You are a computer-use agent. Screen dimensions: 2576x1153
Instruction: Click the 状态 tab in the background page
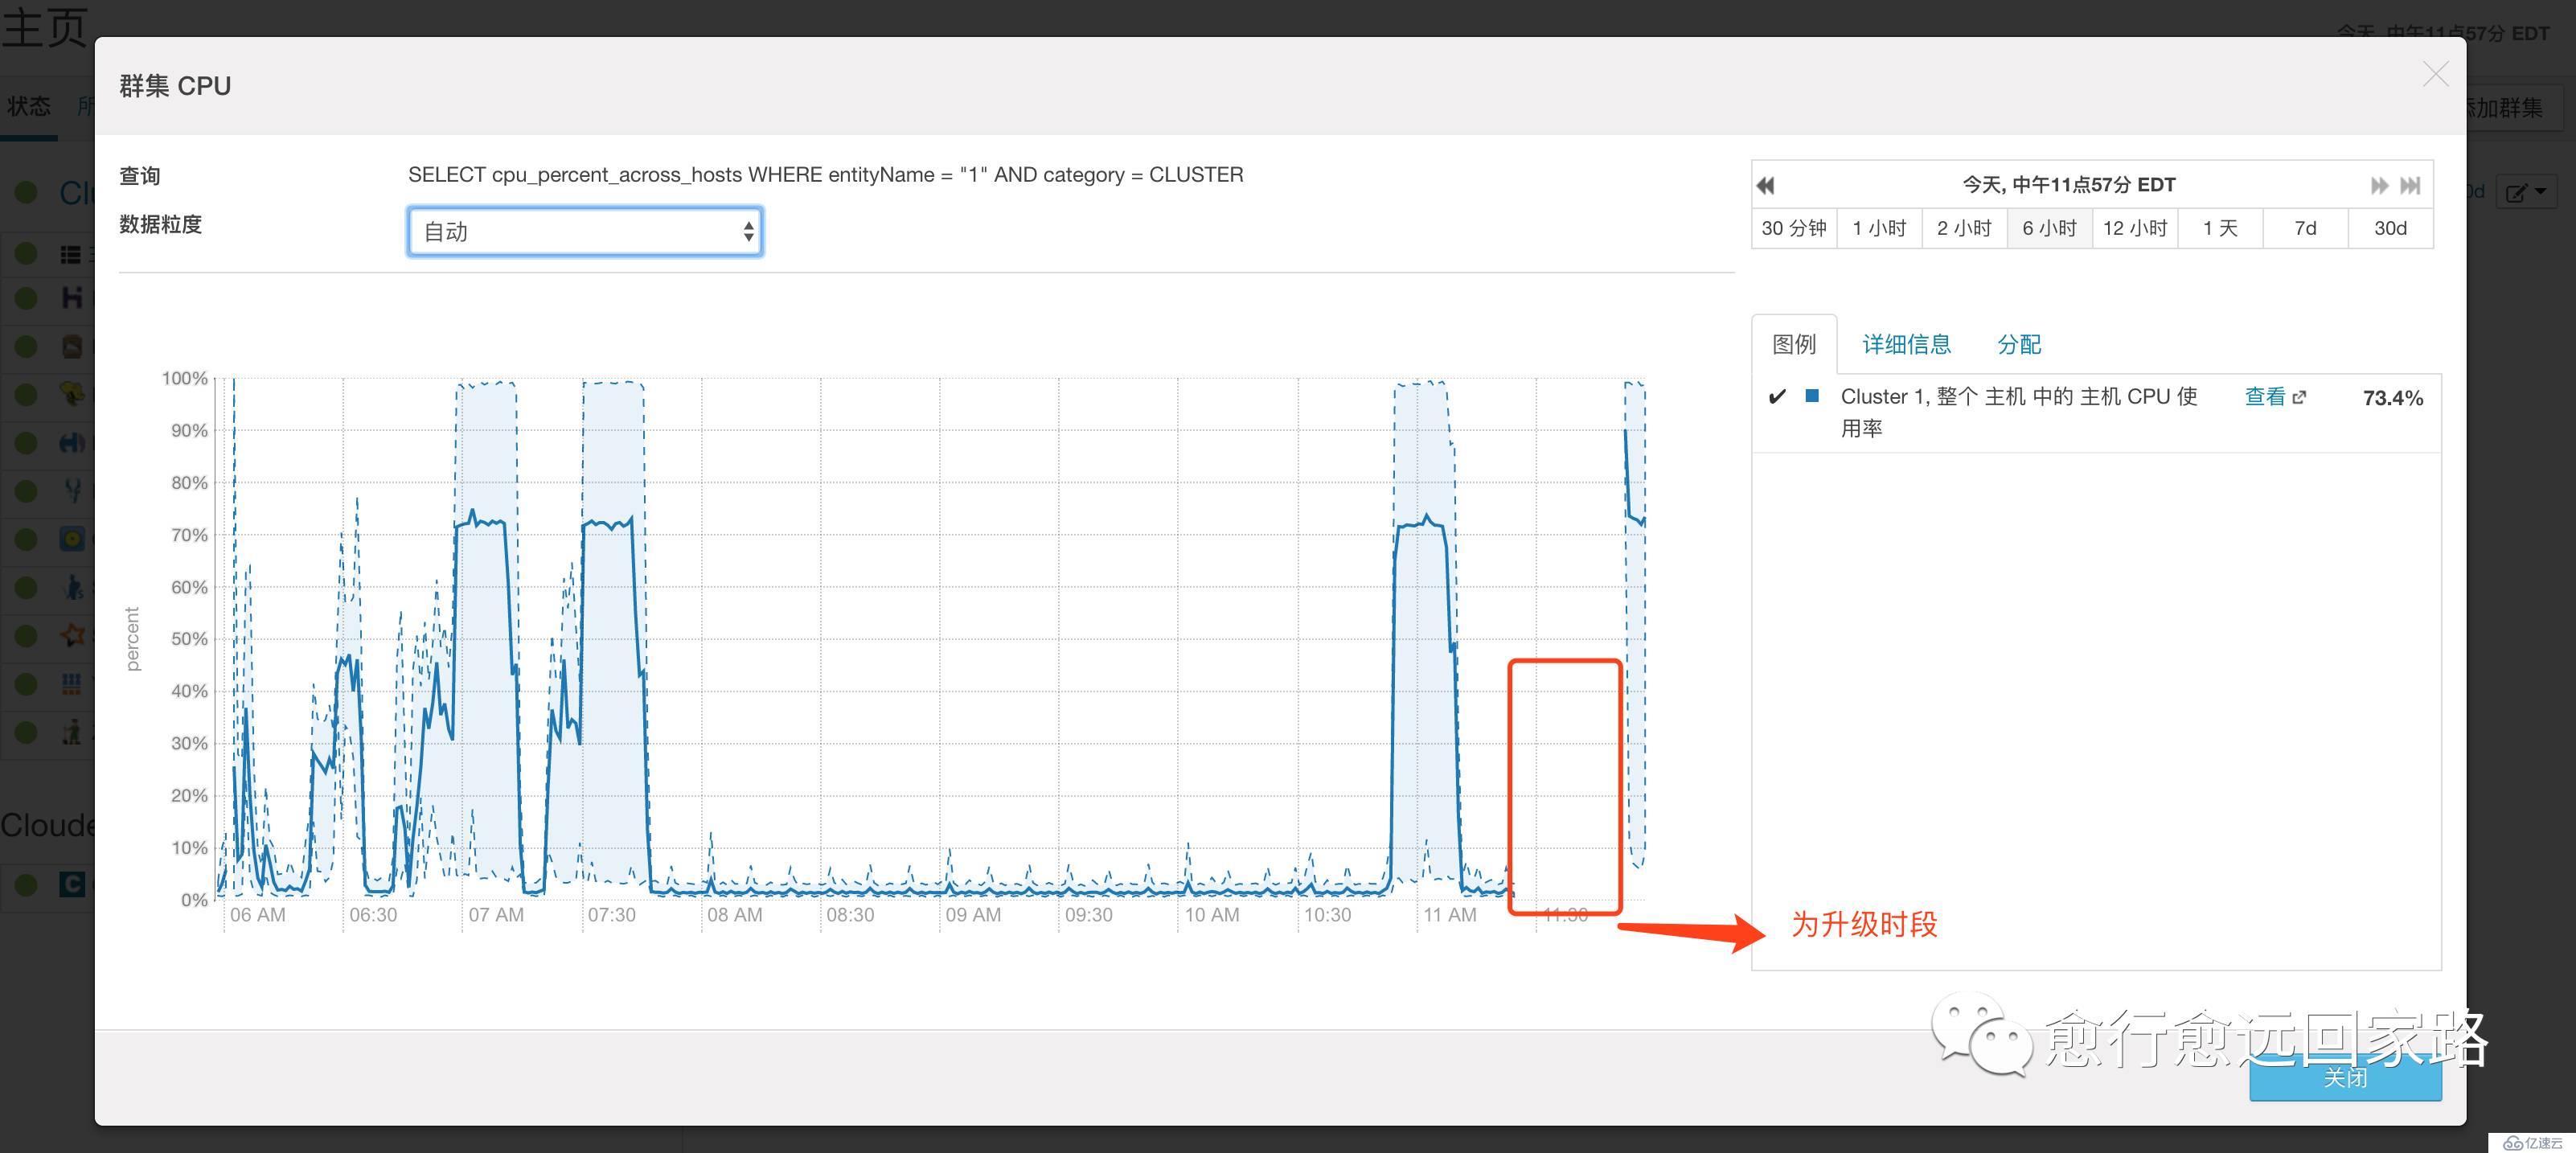point(28,106)
